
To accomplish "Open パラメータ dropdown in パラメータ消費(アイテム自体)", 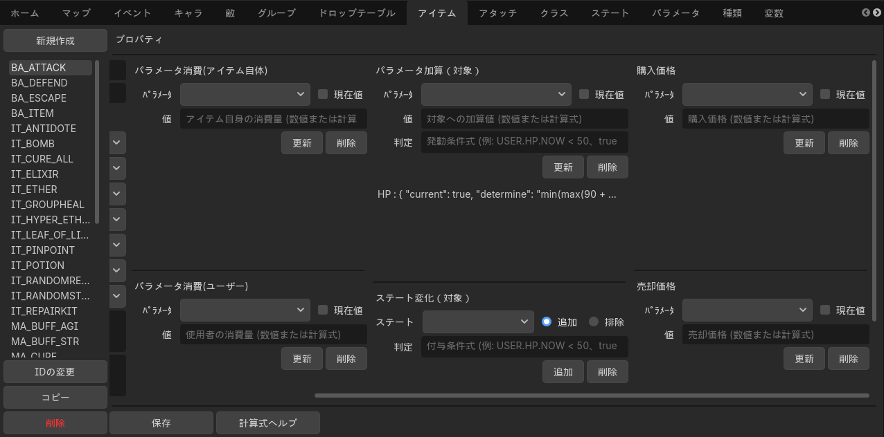I will tap(245, 95).
